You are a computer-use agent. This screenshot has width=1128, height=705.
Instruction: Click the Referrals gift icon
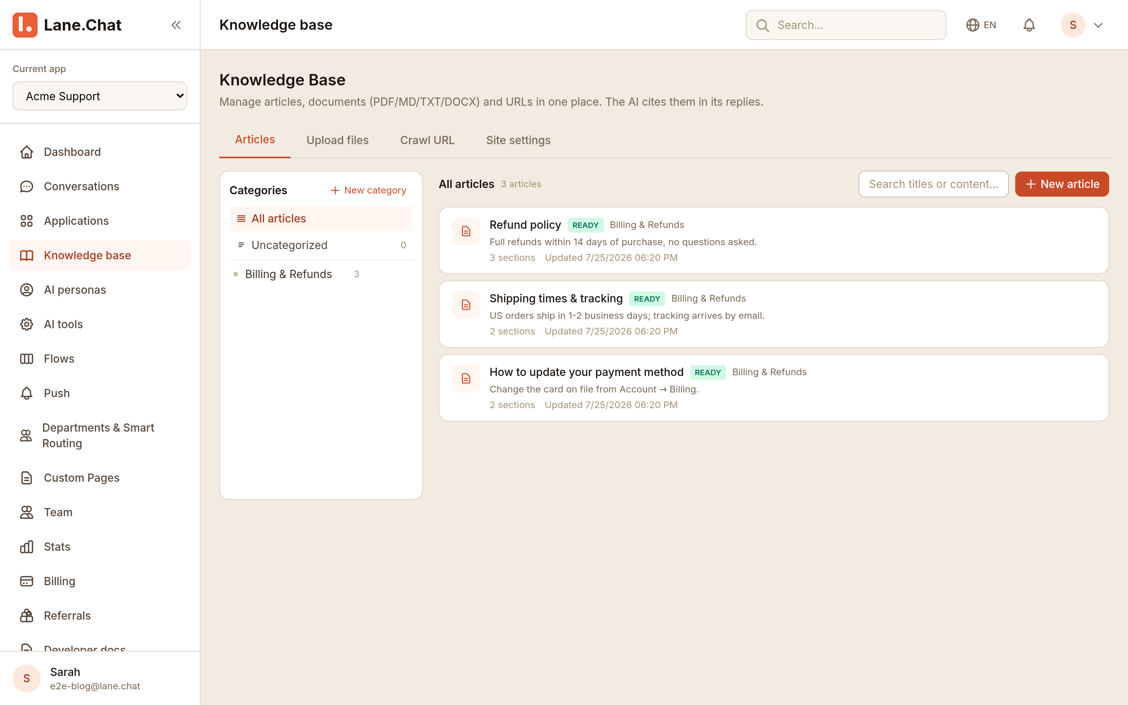point(27,616)
